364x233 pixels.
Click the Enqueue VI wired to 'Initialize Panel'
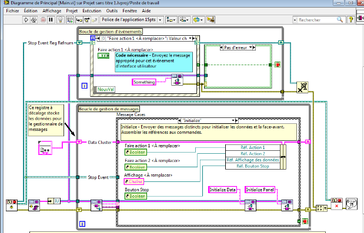coord(287,205)
